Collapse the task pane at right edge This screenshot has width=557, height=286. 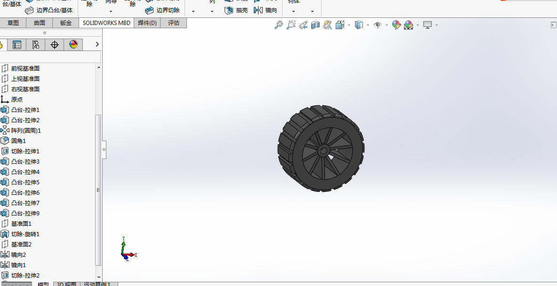553,25
